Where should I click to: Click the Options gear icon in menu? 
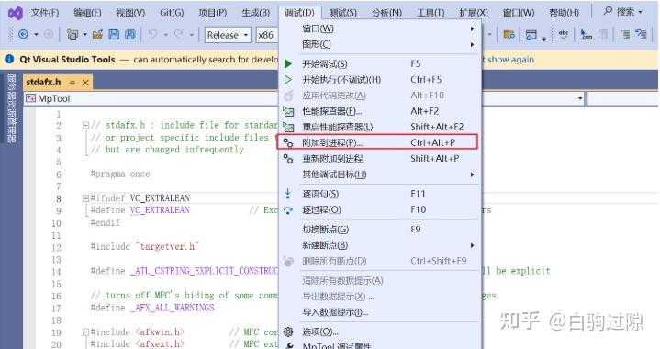tap(288, 332)
